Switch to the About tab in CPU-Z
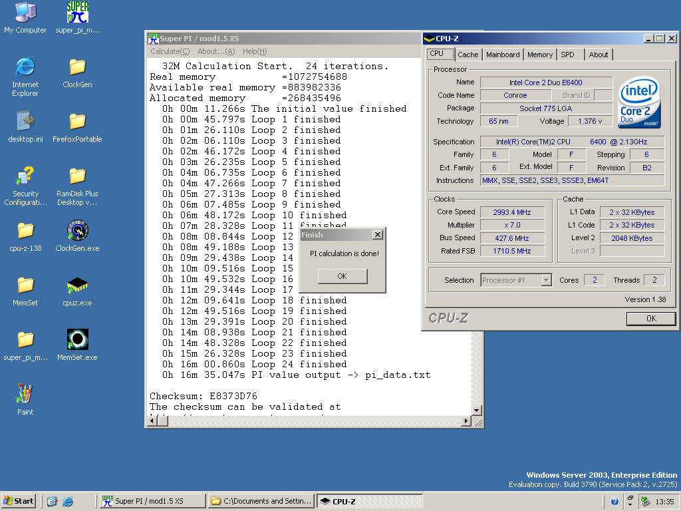This screenshot has width=681, height=511. [x=599, y=55]
